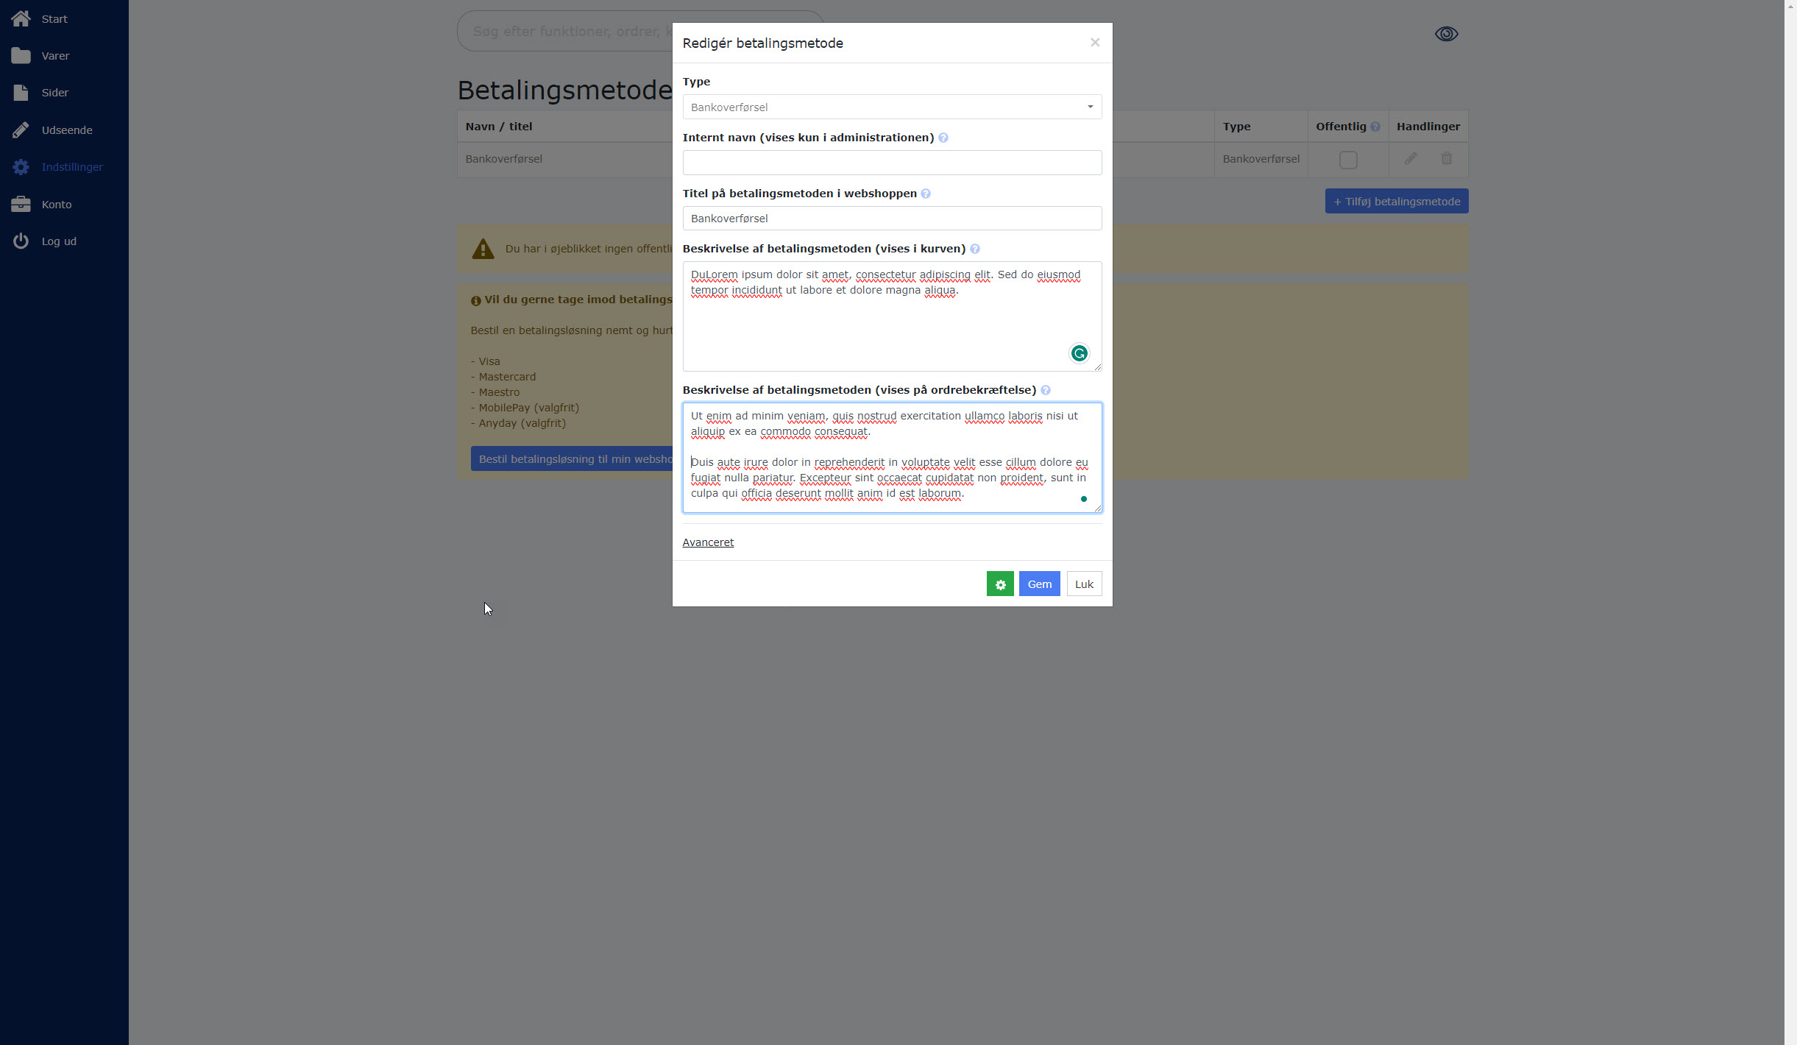This screenshot has width=1797, height=1045.
Task: Click the Internt navn input field
Action: point(892,163)
